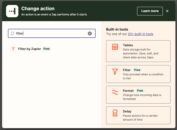Open the Learn more button

150,11
